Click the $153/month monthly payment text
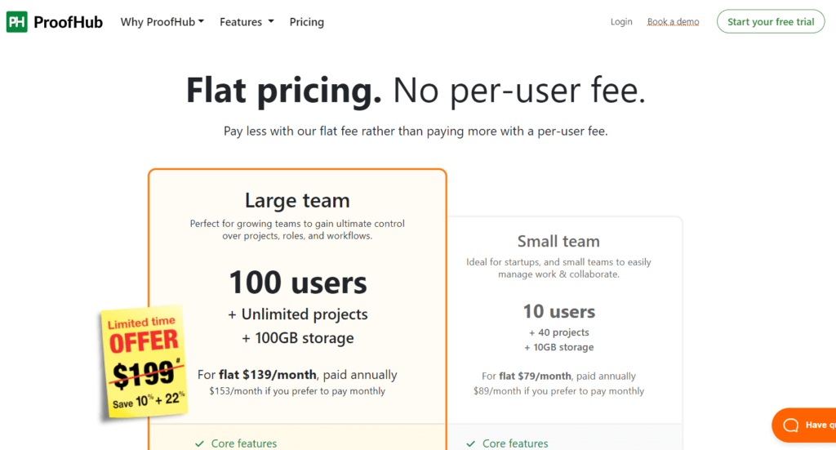 tap(297, 391)
